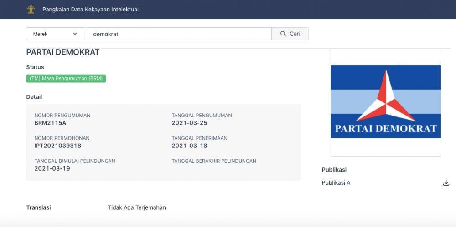This screenshot has width=456, height=227.
Task: Open the Merek category dropdown
Action: click(55, 34)
